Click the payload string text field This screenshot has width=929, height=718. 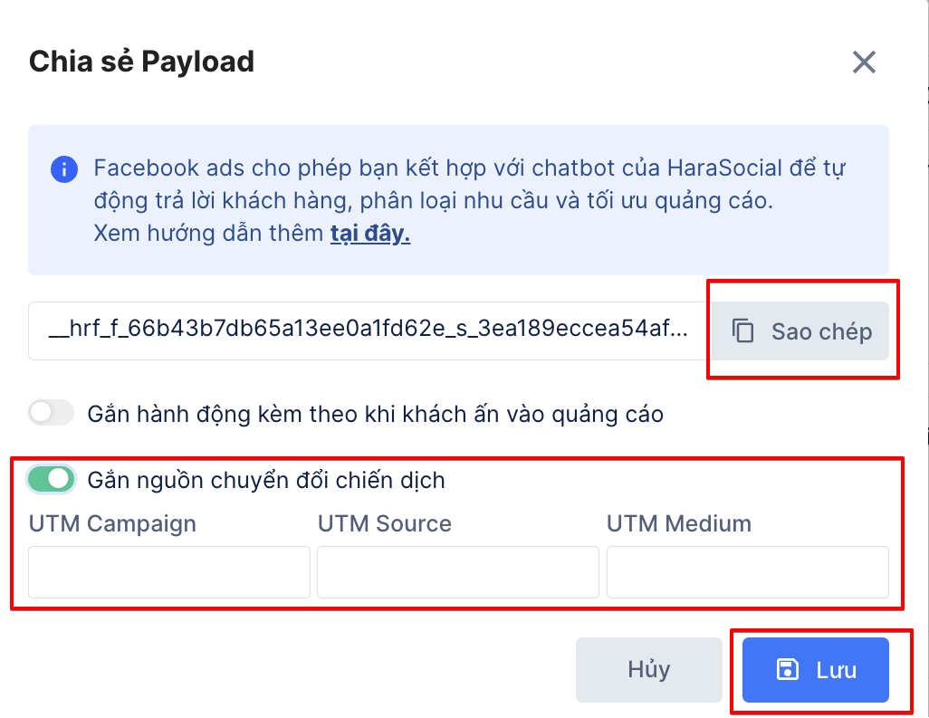coord(368,331)
